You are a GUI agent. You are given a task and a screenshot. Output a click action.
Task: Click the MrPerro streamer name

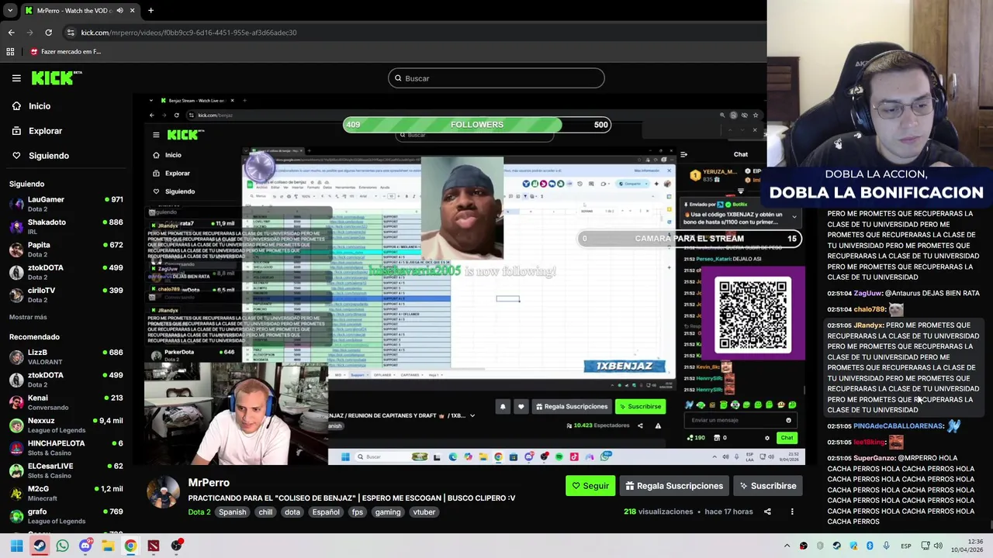click(x=209, y=482)
